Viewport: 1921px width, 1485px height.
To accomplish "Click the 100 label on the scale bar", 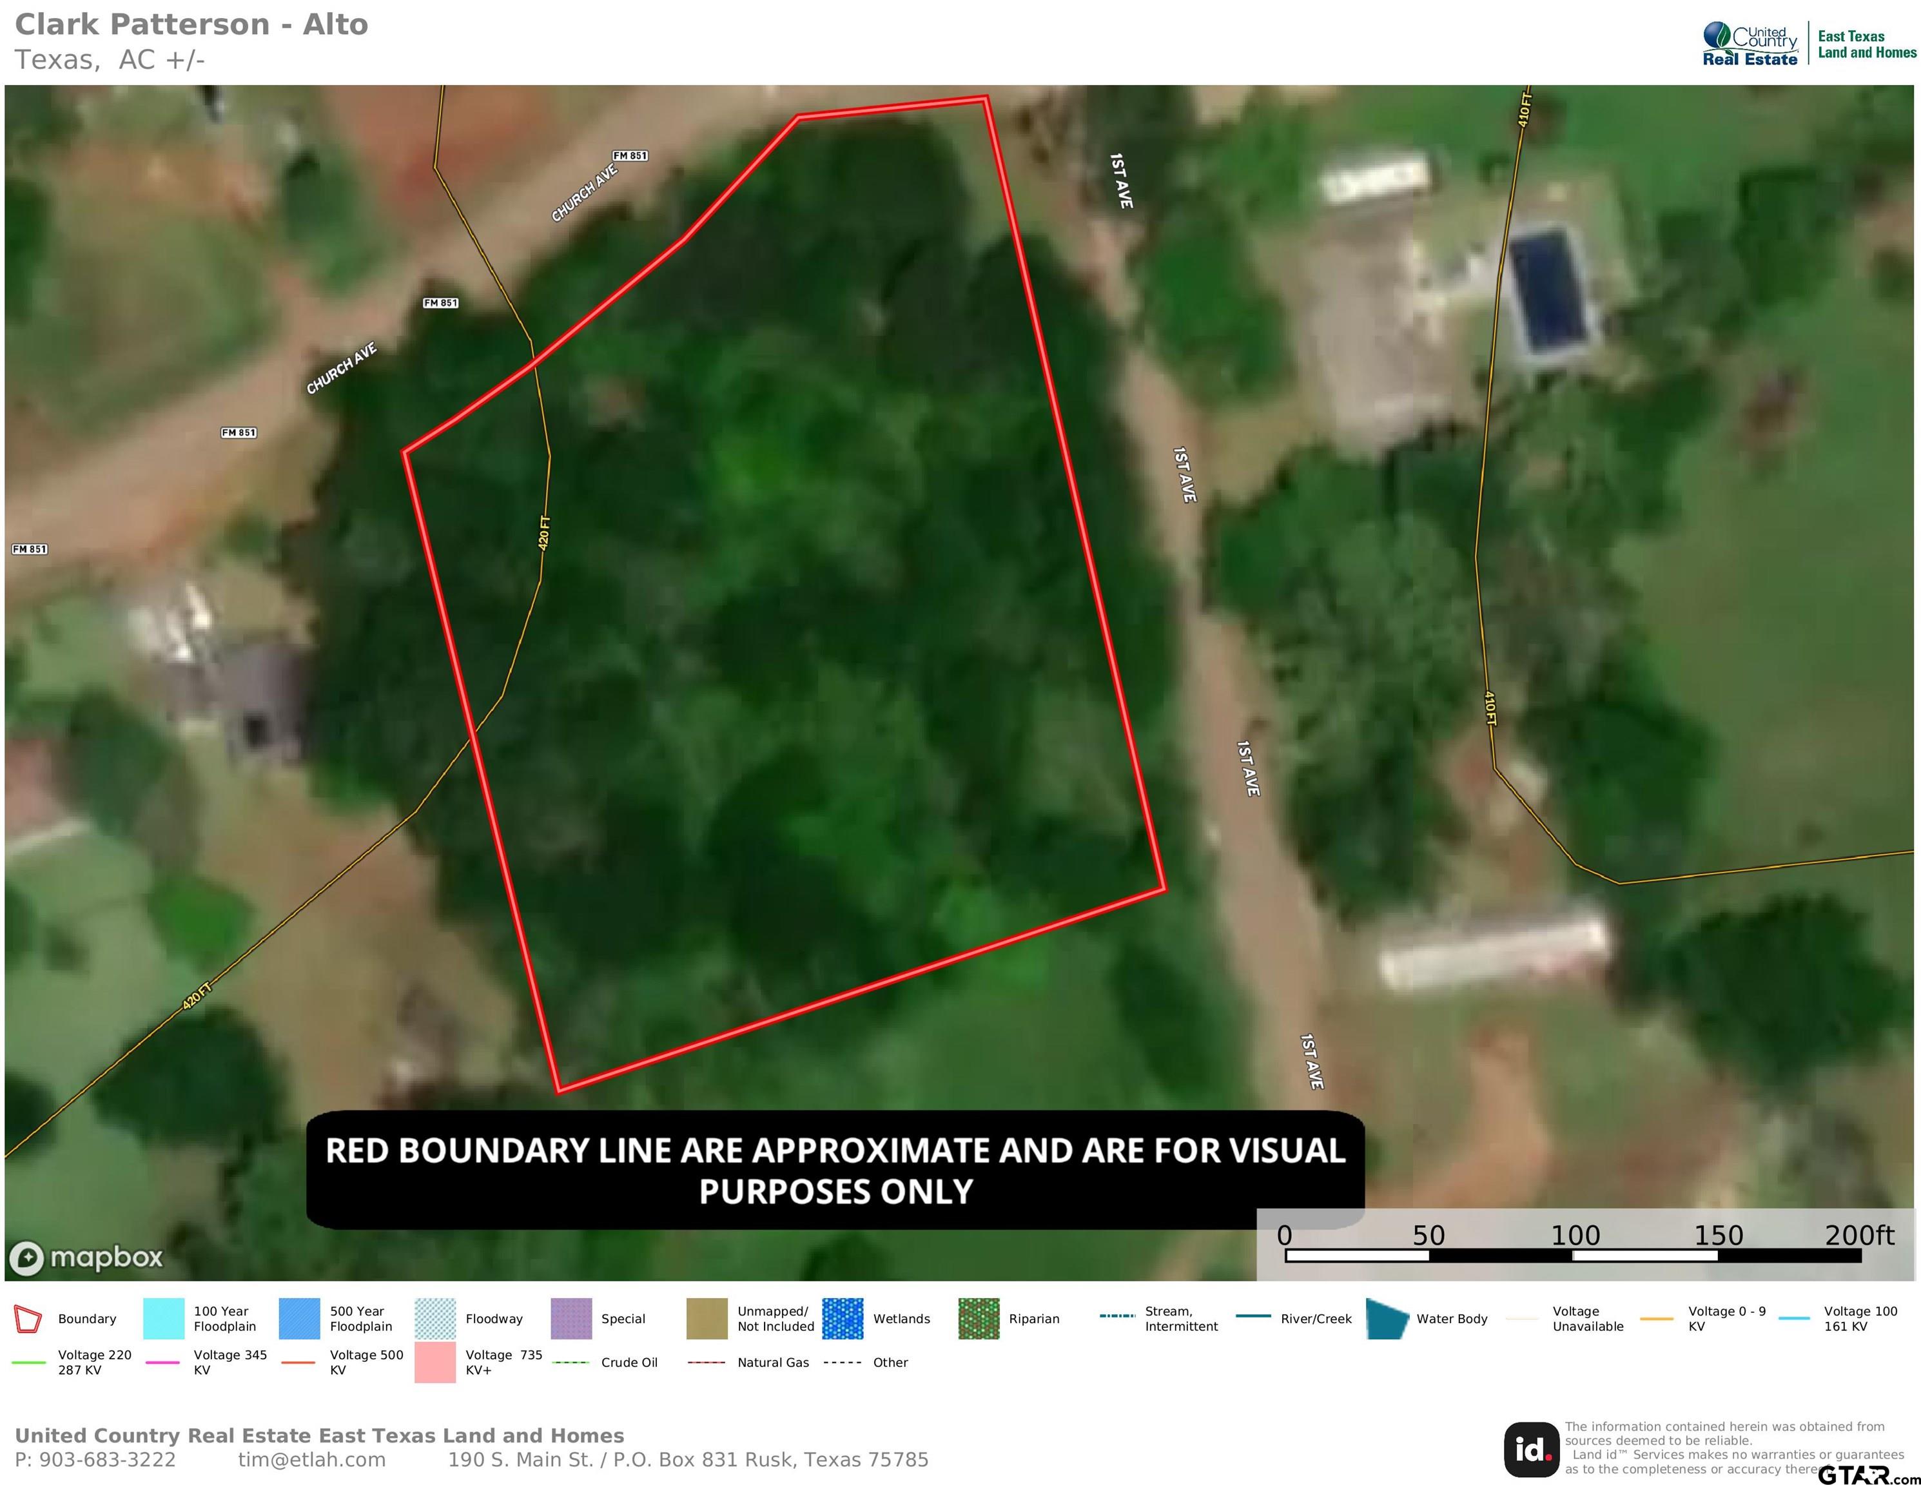I will pyautogui.click(x=1574, y=1236).
